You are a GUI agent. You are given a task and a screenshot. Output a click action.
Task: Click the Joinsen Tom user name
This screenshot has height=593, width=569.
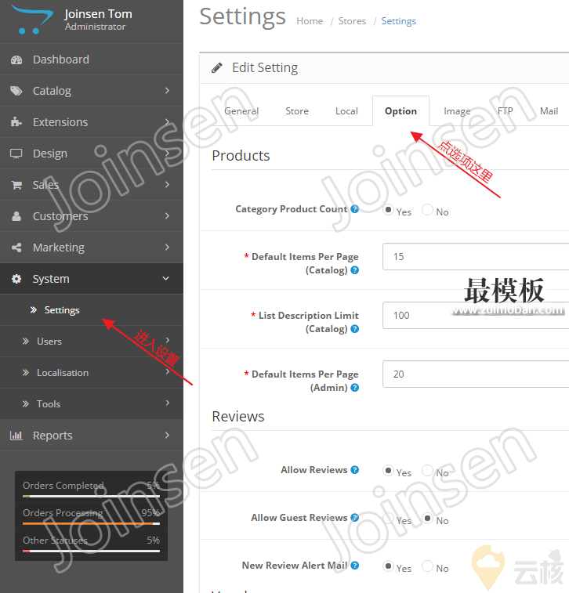[x=99, y=14]
